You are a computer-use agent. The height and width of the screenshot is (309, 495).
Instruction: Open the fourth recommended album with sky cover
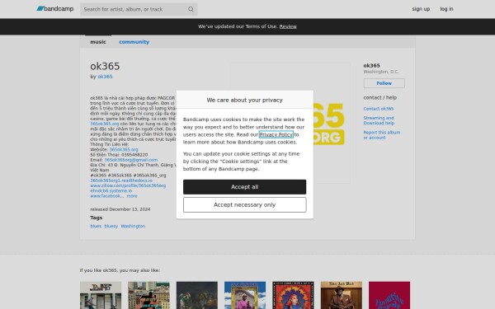coord(245,295)
